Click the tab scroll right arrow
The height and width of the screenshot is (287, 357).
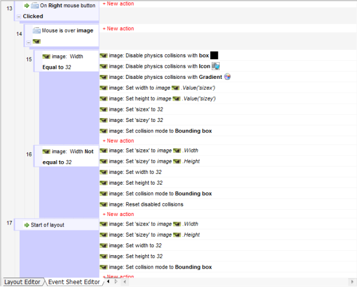tap(116, 281)
